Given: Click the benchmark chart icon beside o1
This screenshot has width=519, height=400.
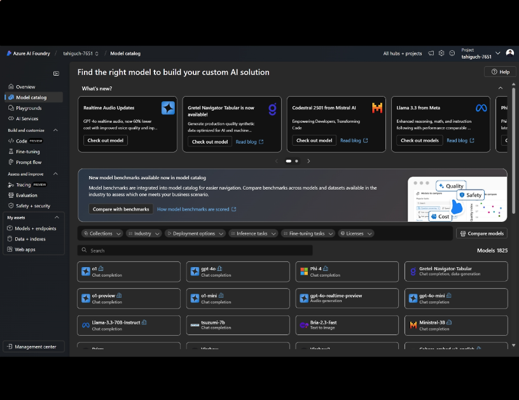Looking at the screenshot, I should pos(100,268).
